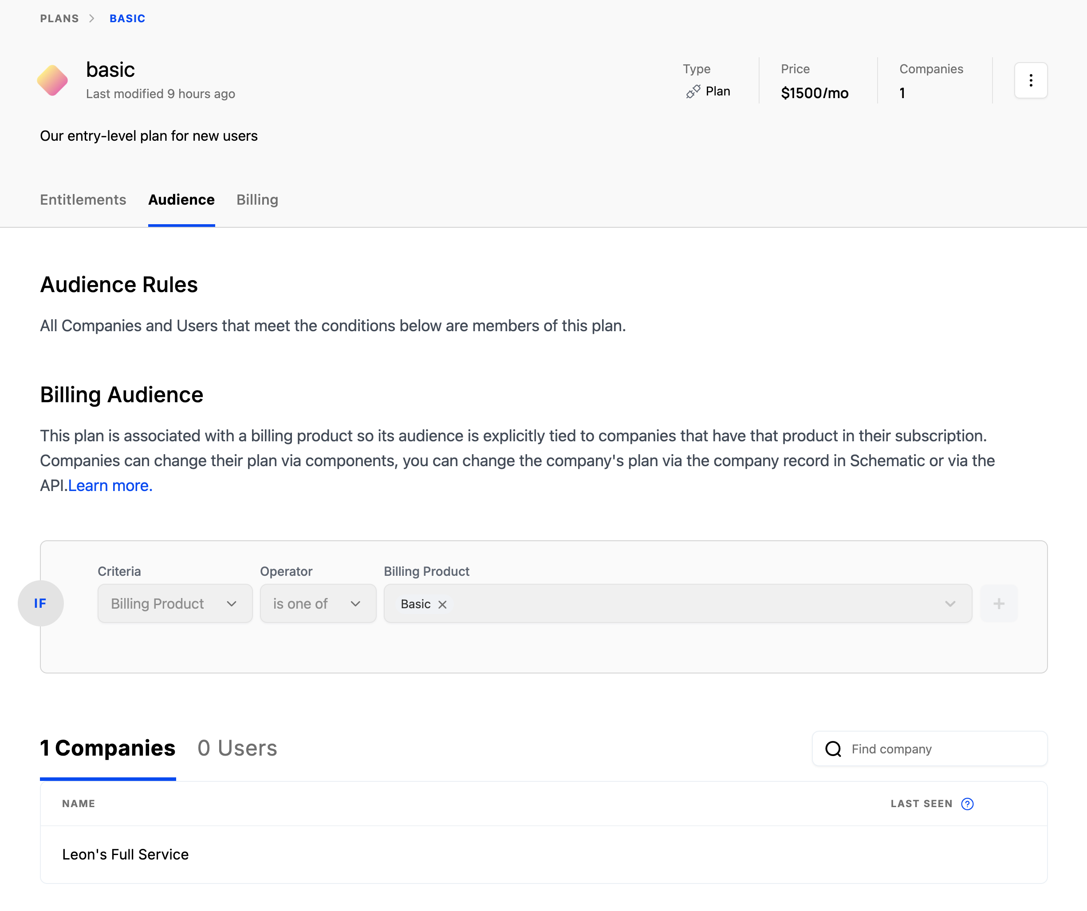Click the BASIC breadcrumb item
This screenshot has width=1087, height=911.
point(127,18)
